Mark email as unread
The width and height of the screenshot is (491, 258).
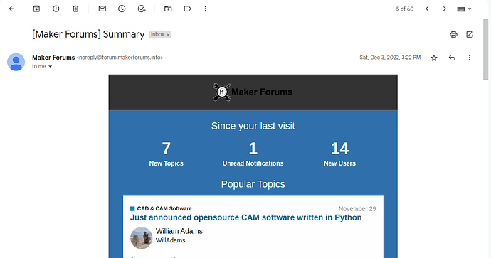point(102,9)
